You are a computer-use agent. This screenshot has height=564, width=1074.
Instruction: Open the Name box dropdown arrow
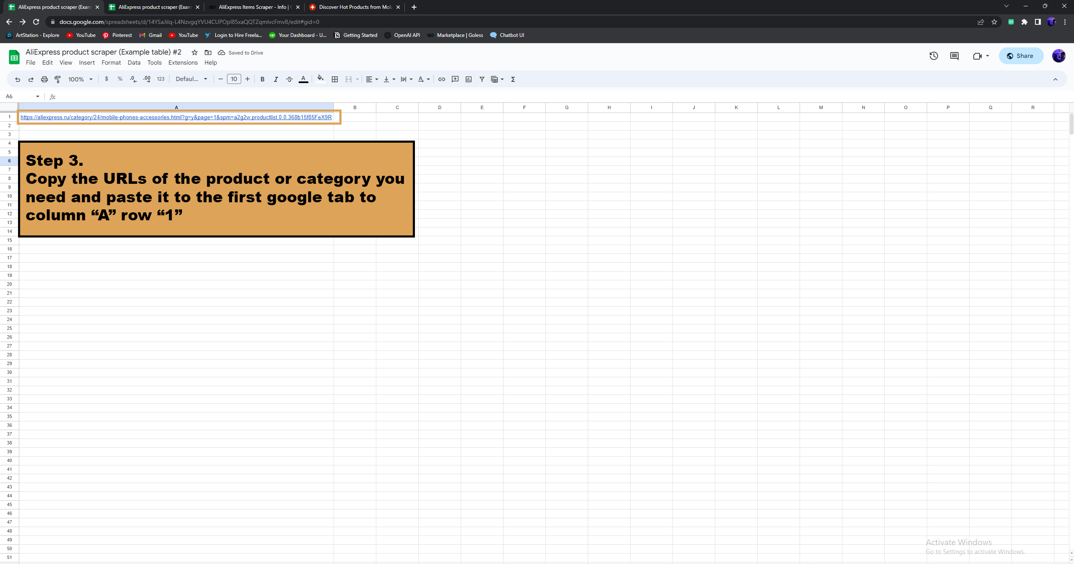[x=38, y=97]
